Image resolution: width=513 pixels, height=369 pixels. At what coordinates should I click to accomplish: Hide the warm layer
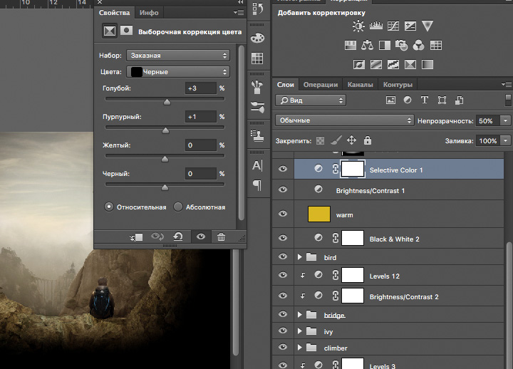283,214
